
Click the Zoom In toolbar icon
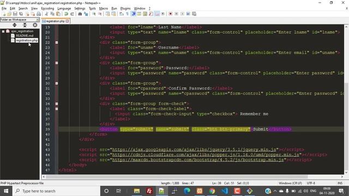[x=94, y=14]
